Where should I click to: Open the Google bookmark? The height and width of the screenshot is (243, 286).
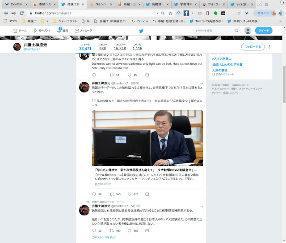[140, 21]
